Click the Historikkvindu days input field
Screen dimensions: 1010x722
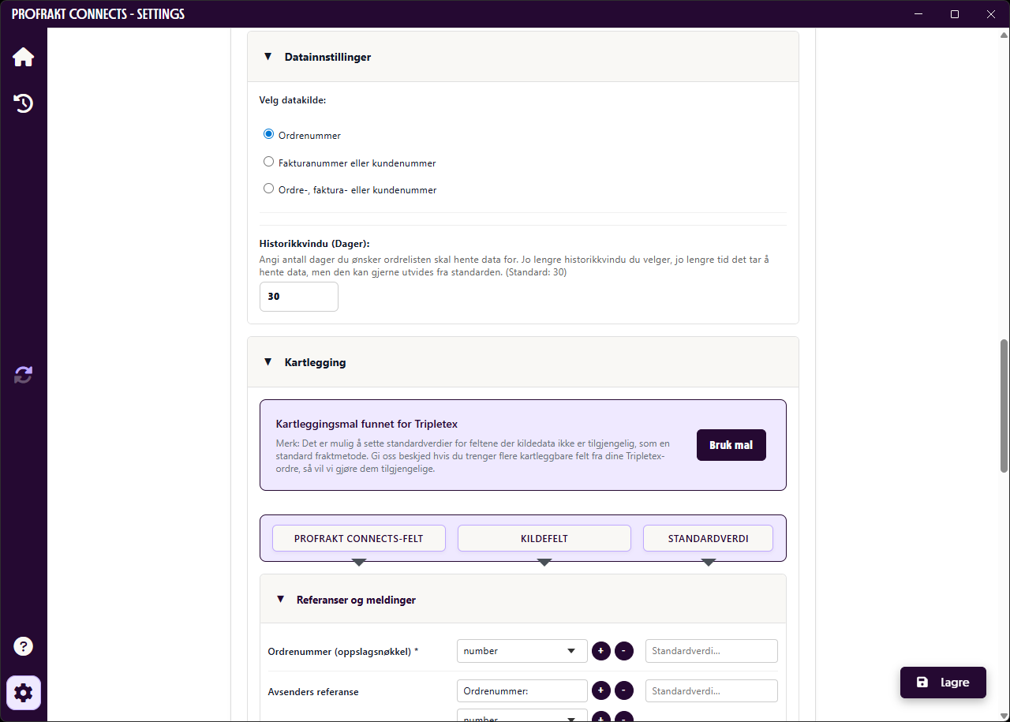(299, 297)
